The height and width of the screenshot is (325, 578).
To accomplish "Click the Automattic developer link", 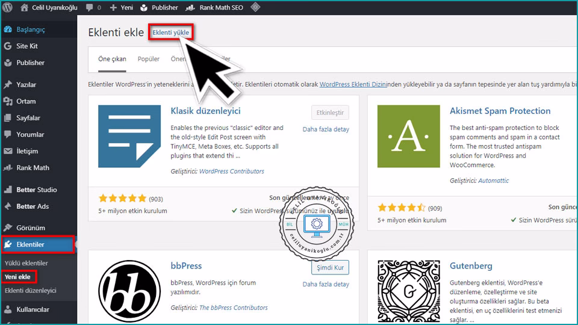I will pyautogui.click(x=493, y=181).
